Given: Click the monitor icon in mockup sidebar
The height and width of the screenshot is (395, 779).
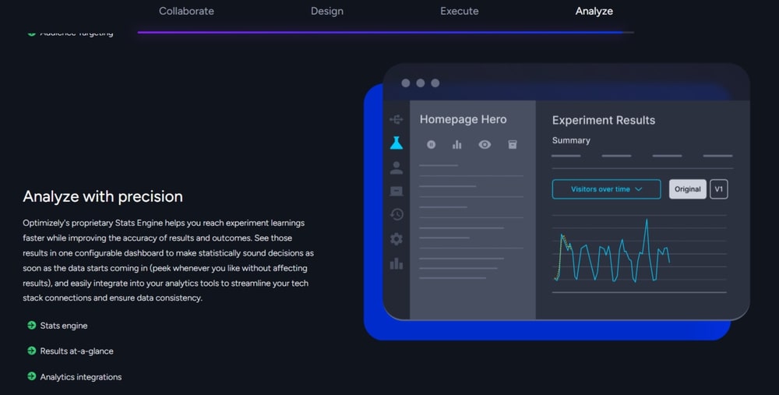Looking at the screenshot, I should [396, 192].
